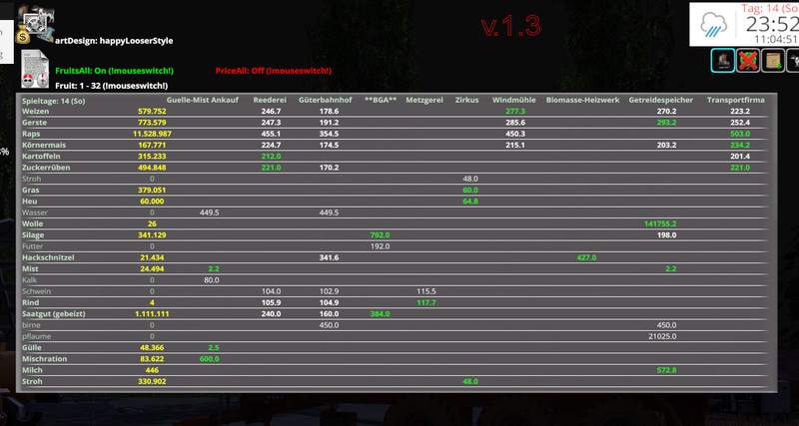This screenshot has height=426, width=799.
Task: Select the Reederei column header
Action: [x=271, y=101]
